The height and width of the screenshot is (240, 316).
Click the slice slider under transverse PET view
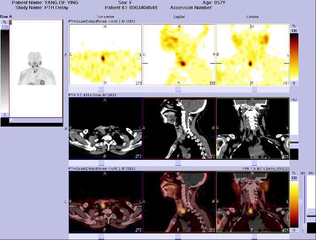tap(105, 89)
